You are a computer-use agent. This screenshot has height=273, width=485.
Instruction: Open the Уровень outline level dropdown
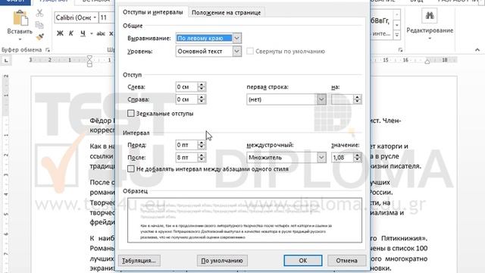[x=236, y=52]
